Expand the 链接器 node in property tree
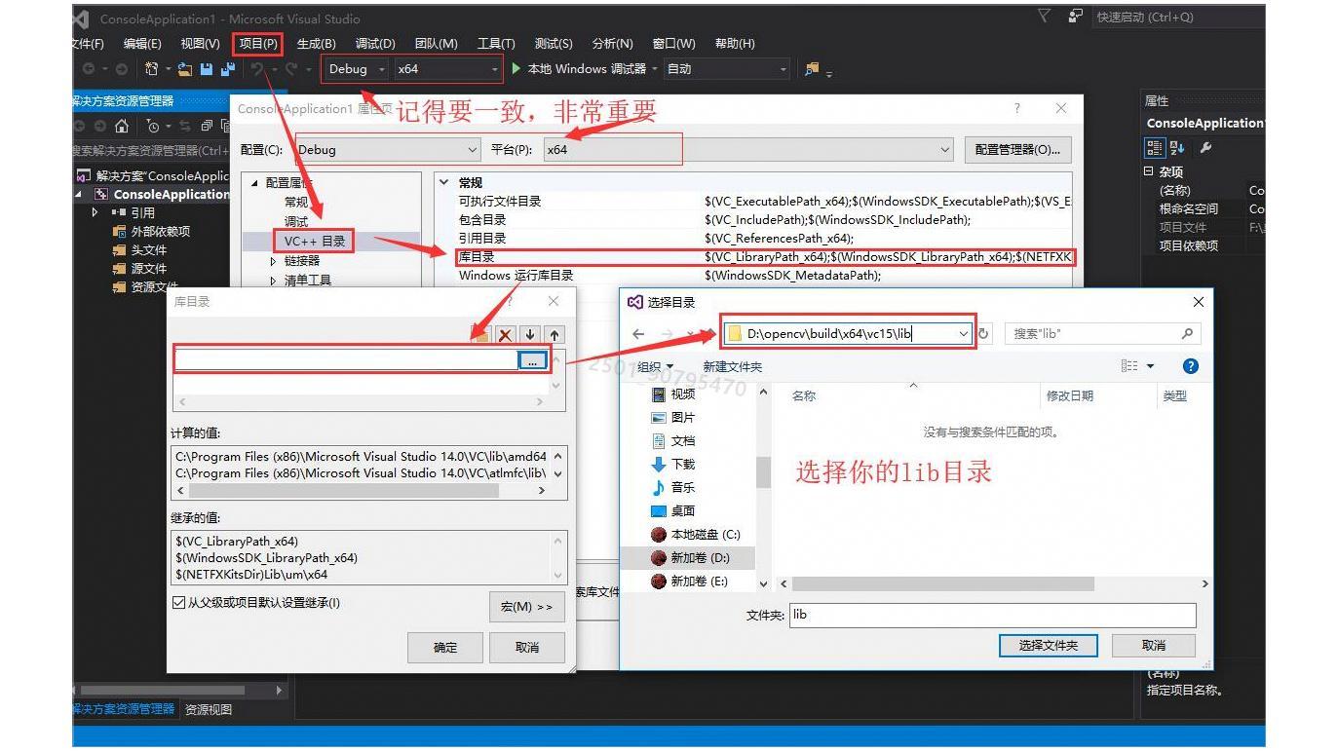The image size is (1338, 751). pyautogui.click(x=274, y=261)
